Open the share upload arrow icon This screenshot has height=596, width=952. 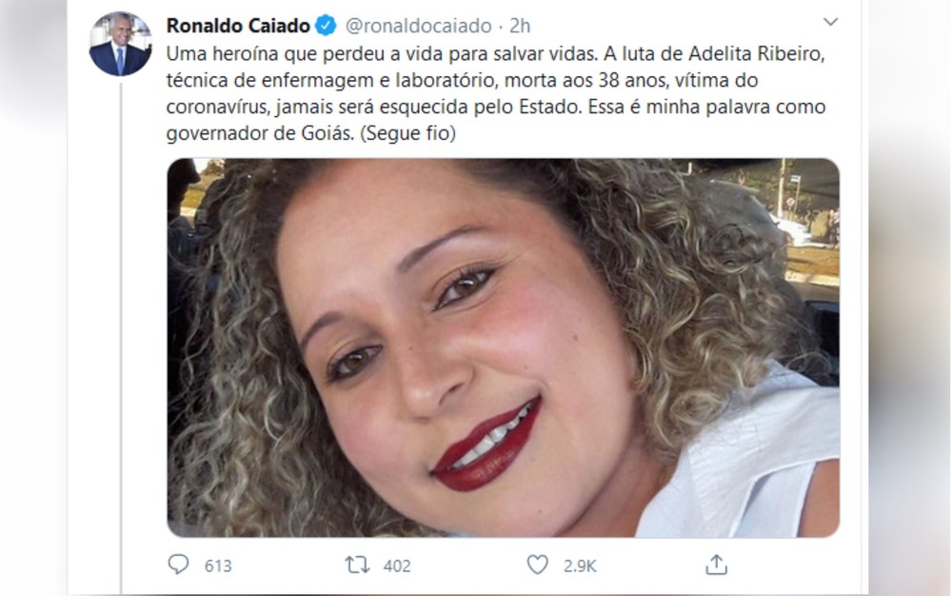pos(716,565)
